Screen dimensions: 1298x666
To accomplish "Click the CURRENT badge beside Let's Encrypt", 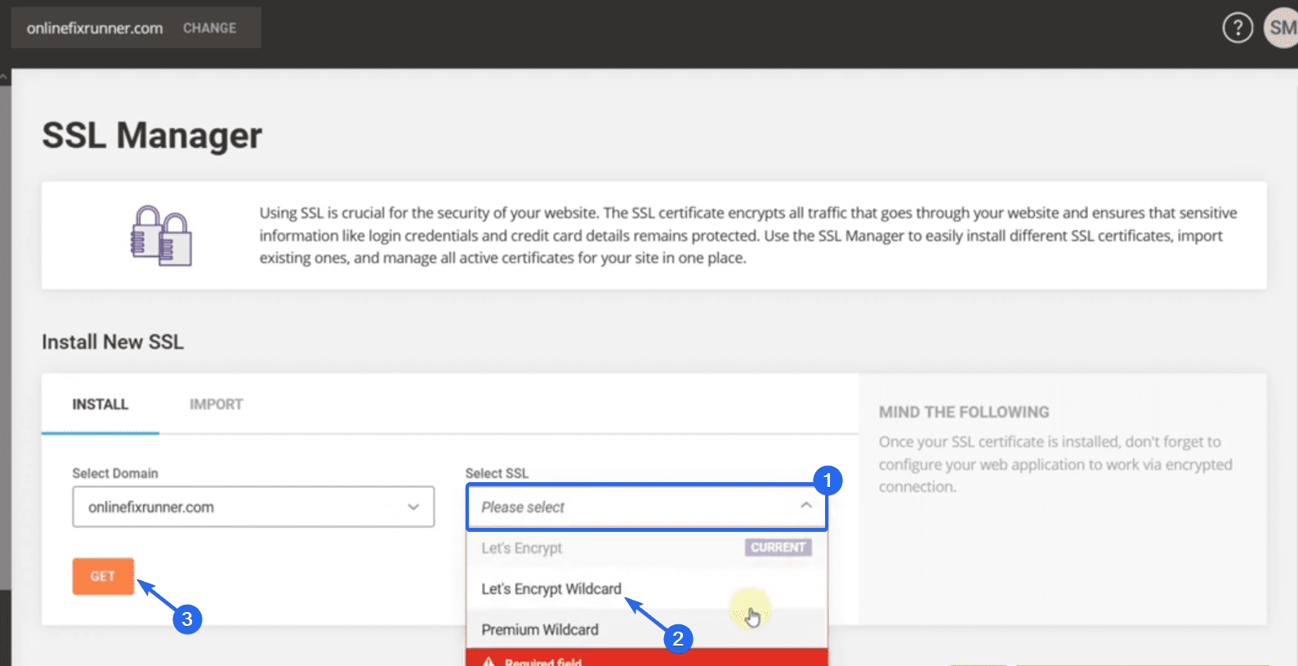I will click(x=778, y=548).
